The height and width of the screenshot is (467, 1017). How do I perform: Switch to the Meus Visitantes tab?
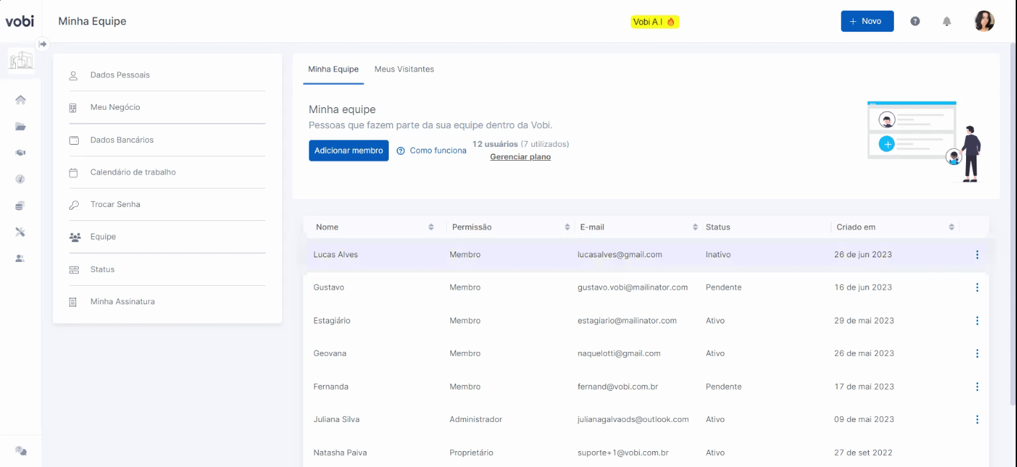[404, 69]
